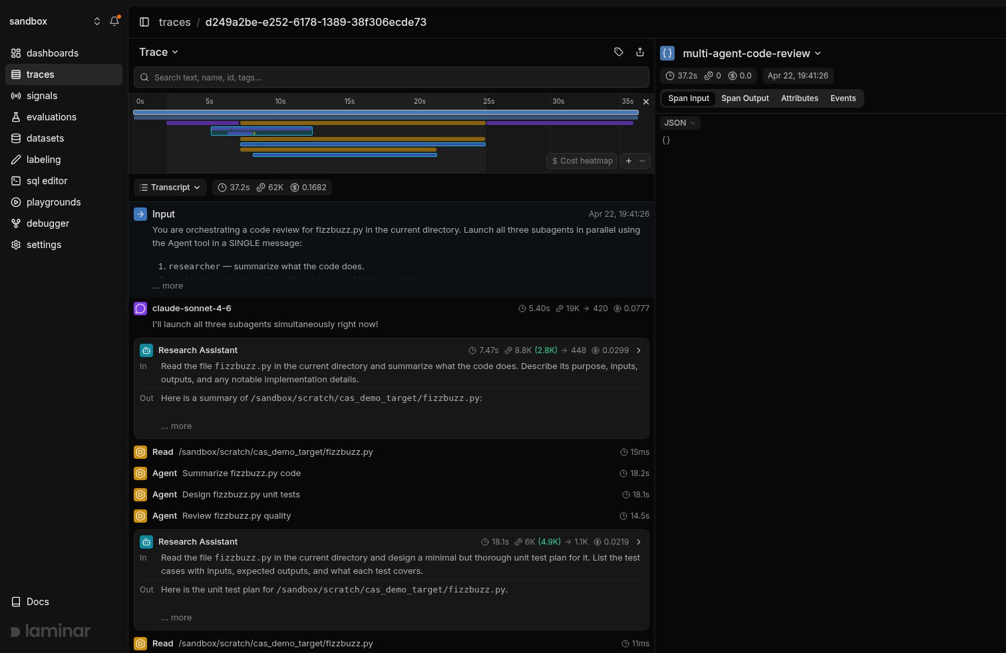Open the sandbox project switcher
This screenshot has width=1006, height=653.
click(55, 21)
